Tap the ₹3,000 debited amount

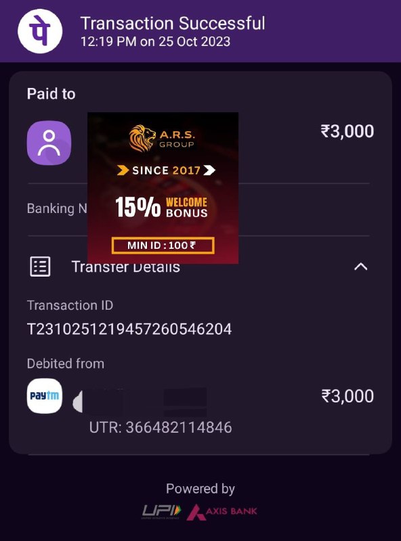(x=347, y=396)
